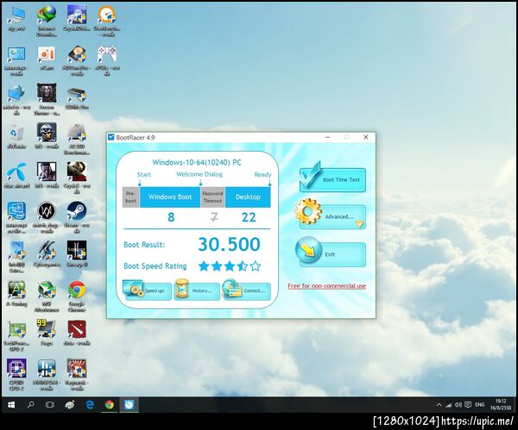Open the CPU-Z purple chip shortcut
Image resolution: width=518 pixels, height=430 pixels.
(x=16, y=375)
